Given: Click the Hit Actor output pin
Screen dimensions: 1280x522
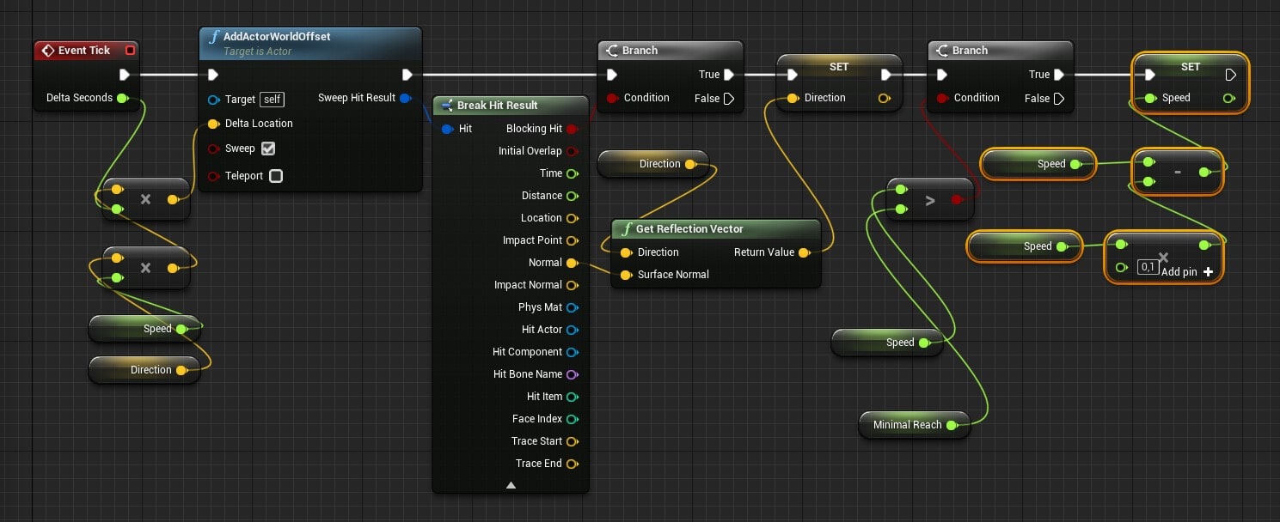Looking at the screenshot, I should click(x=573, y=330).
